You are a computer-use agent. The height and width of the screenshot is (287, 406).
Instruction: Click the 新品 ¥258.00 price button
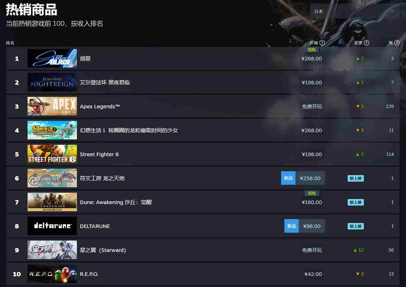click(303, 178)
